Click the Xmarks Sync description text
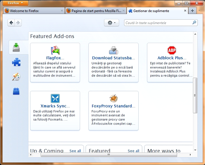Viewport: 205px width, 165px height. tap(54, 115)
